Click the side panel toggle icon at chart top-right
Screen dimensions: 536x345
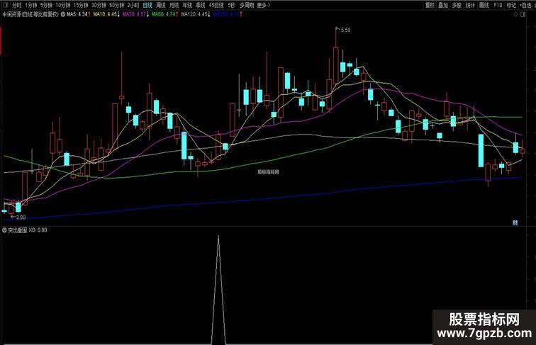click(x=523, y=15)
